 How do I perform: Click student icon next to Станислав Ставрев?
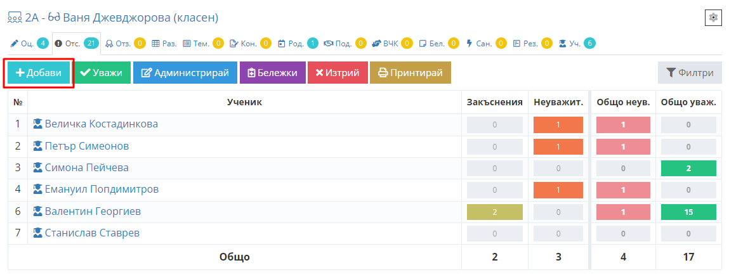(x=37, y=233)
